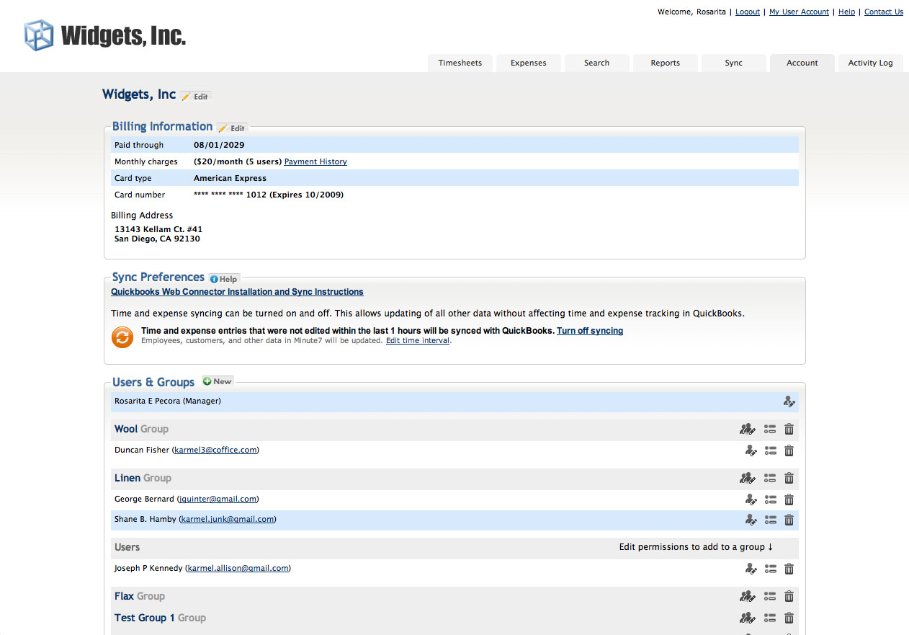909x635 pixels.
Task: Open Help for Sync Preferences
Action: point(224,279)
